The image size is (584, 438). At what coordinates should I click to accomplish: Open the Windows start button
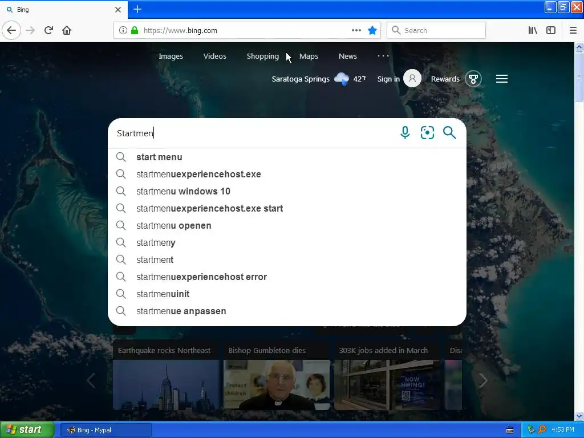coord(27,430)
